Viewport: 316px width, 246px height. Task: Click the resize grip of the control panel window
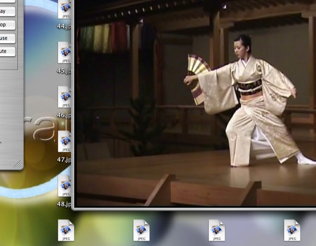click(x=17, y=164)
